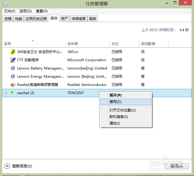The width and height of the screenshot is (194, 176).
Task: Sort by the 启动影响 column header
Action: (154, 43)
